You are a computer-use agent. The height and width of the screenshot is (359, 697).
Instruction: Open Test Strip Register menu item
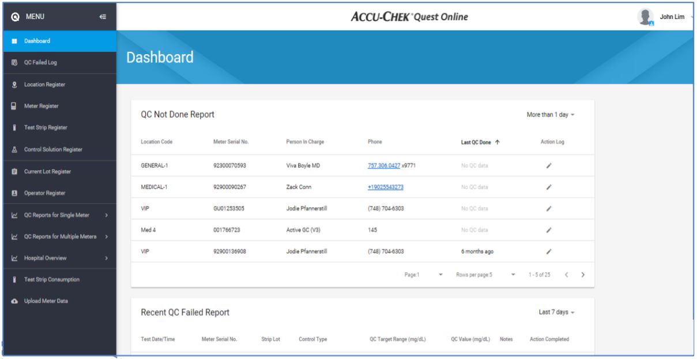[59, 128]
